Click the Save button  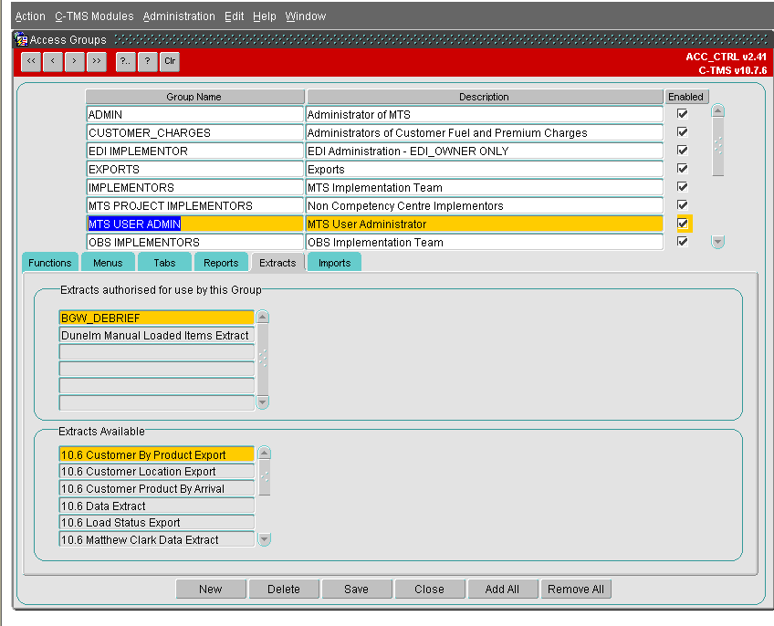click(356, 589)
